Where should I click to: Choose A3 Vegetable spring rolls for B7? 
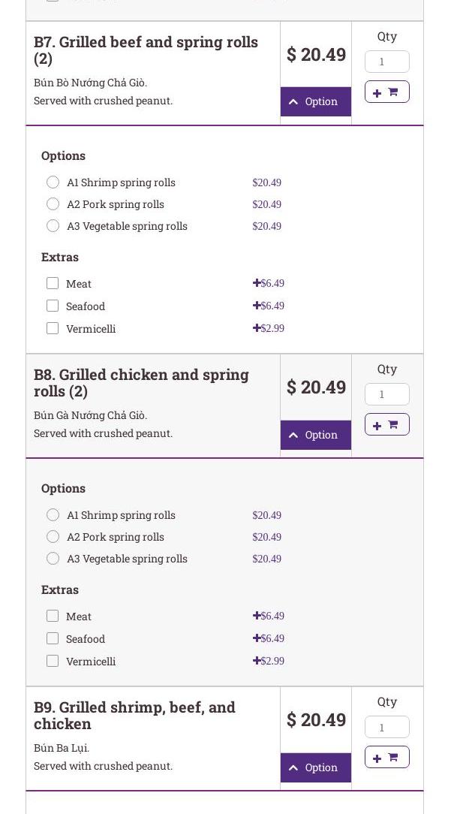53,226
